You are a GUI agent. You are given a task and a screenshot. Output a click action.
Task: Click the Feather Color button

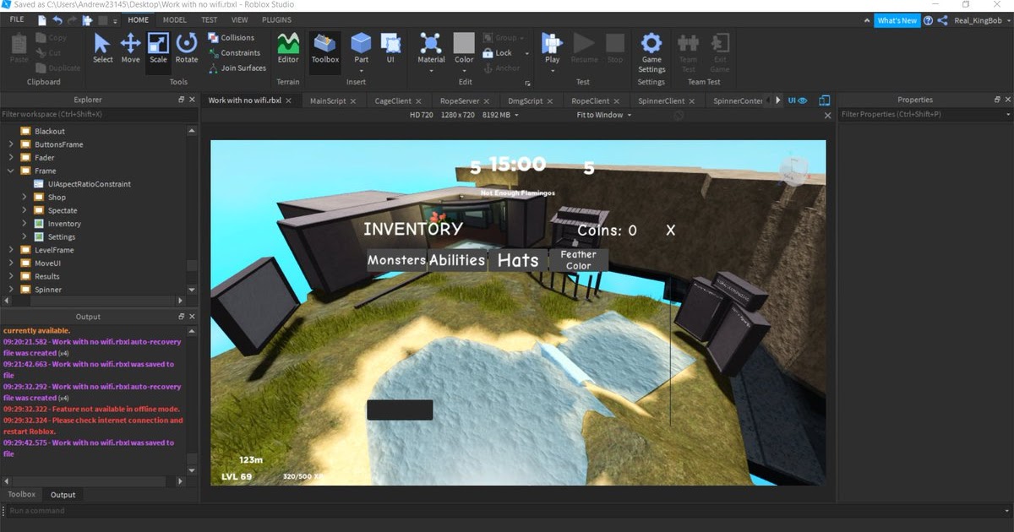[x=578, y=260]
